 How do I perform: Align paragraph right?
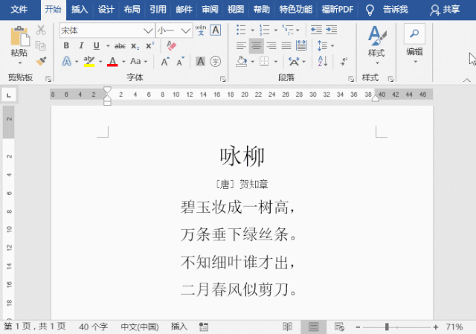click(x=271, y=46)
